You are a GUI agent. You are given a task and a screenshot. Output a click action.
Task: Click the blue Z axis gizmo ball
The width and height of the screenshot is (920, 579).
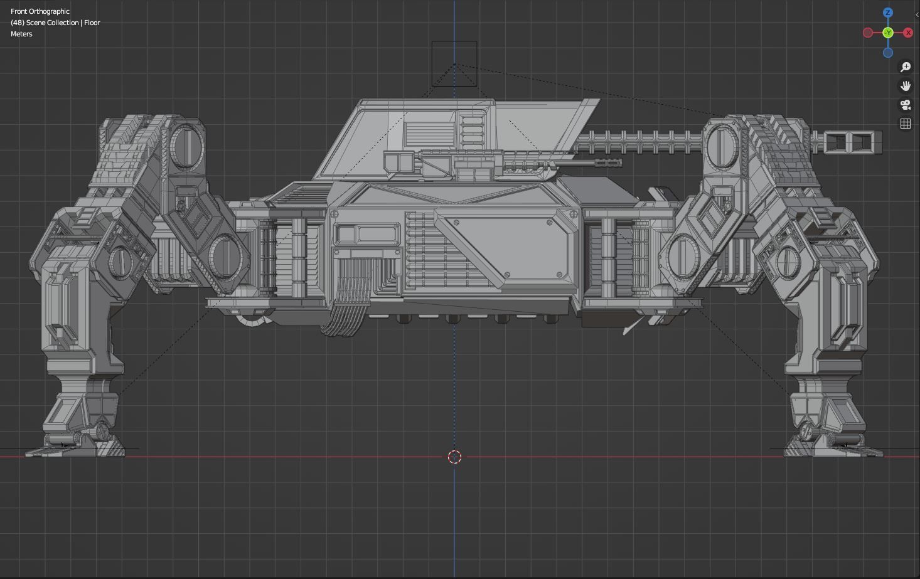(x=887, y=13)
